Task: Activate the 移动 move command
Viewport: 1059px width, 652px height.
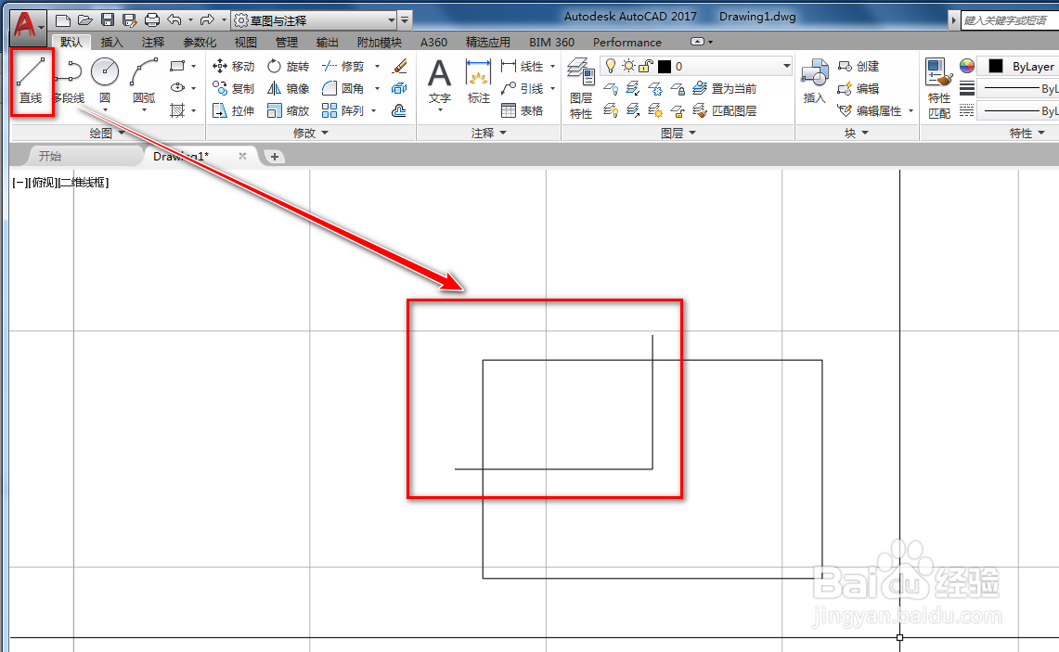Action: point(234,66)
